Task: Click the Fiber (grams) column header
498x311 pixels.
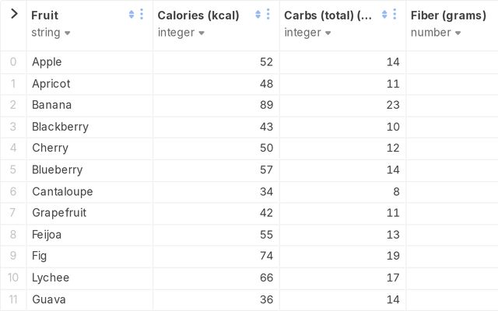Action: point(448,16)
